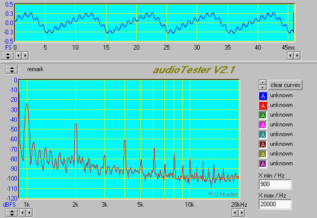This screenshot has height=218, width=317.
Task: Click the right arrow under the waveform start
Action: pyautogui.click(x=25, y=56)
